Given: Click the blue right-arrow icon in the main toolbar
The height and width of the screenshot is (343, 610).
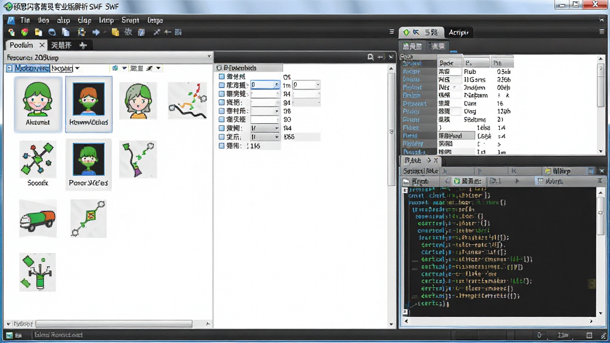Looking at the screenshot, I should pos(96,32).
